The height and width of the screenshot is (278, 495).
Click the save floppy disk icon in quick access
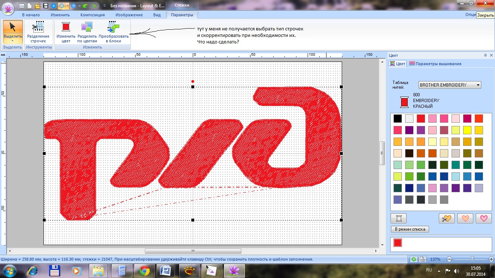(x=46, y=6)
